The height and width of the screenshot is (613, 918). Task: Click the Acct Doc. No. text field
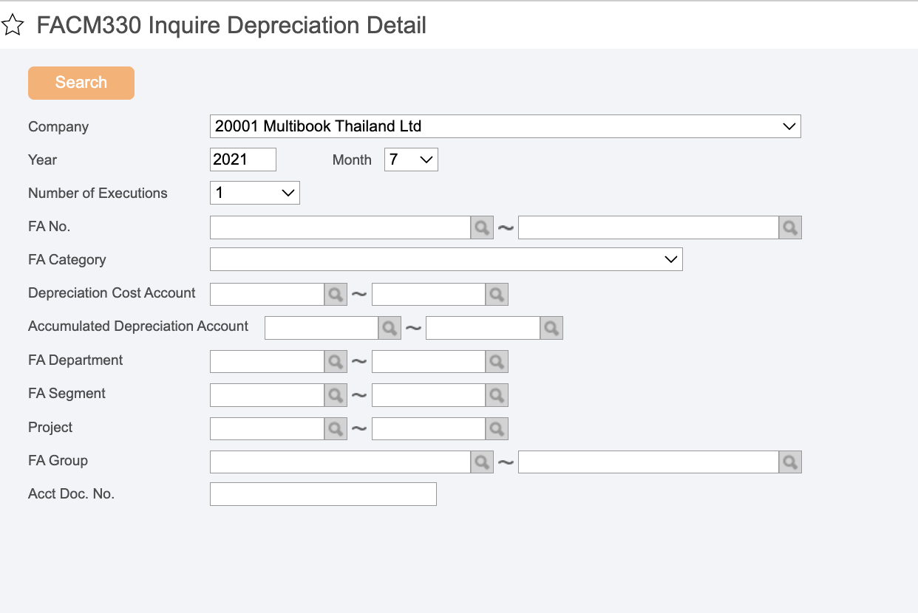pyautogui.click(x=323, y=494)
